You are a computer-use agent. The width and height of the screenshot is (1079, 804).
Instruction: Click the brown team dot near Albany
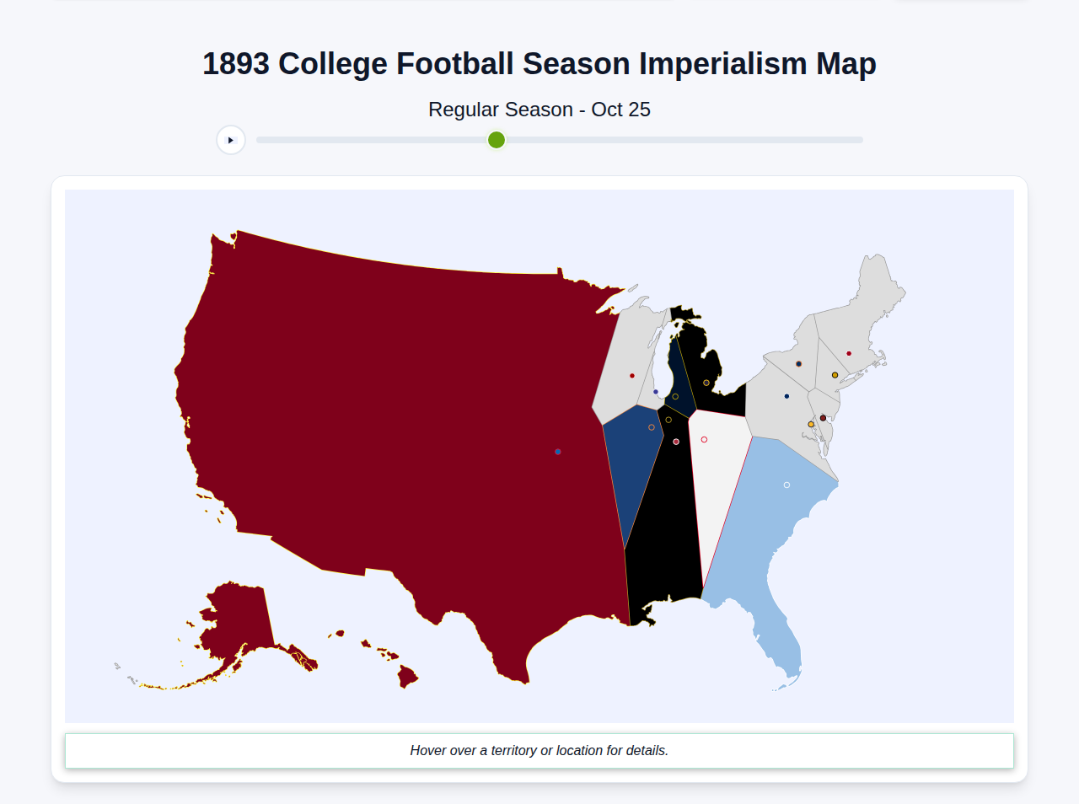pyautogui.click(x=799, y=364)
